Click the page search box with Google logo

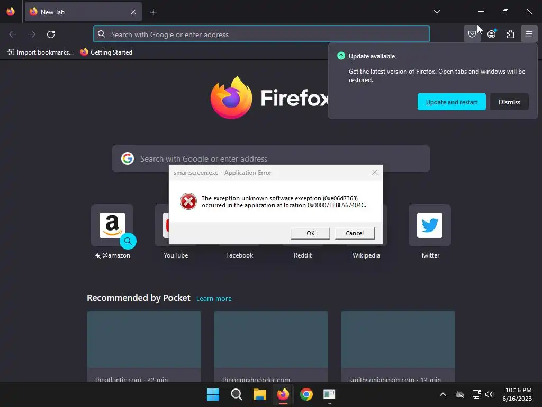tap(270, 158)
